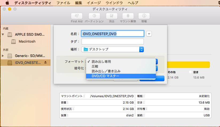Open the ウインドウ menu
The image size is (220, 127).
(x=114, y=3)
